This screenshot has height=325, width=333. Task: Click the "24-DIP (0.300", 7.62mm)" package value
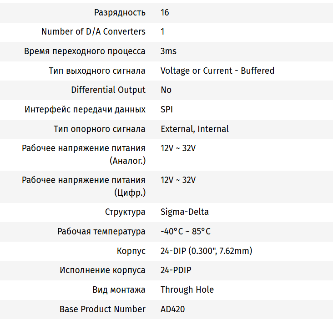point(206,251)
